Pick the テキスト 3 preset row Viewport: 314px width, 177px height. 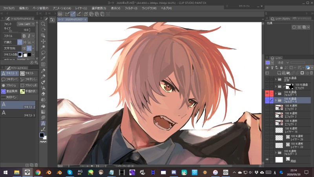[18, 113]
